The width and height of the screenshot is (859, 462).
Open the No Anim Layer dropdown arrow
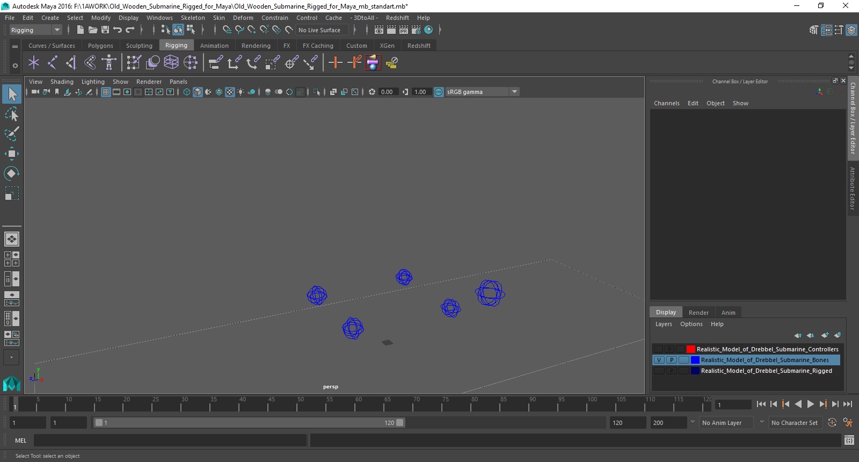(693, 422)
